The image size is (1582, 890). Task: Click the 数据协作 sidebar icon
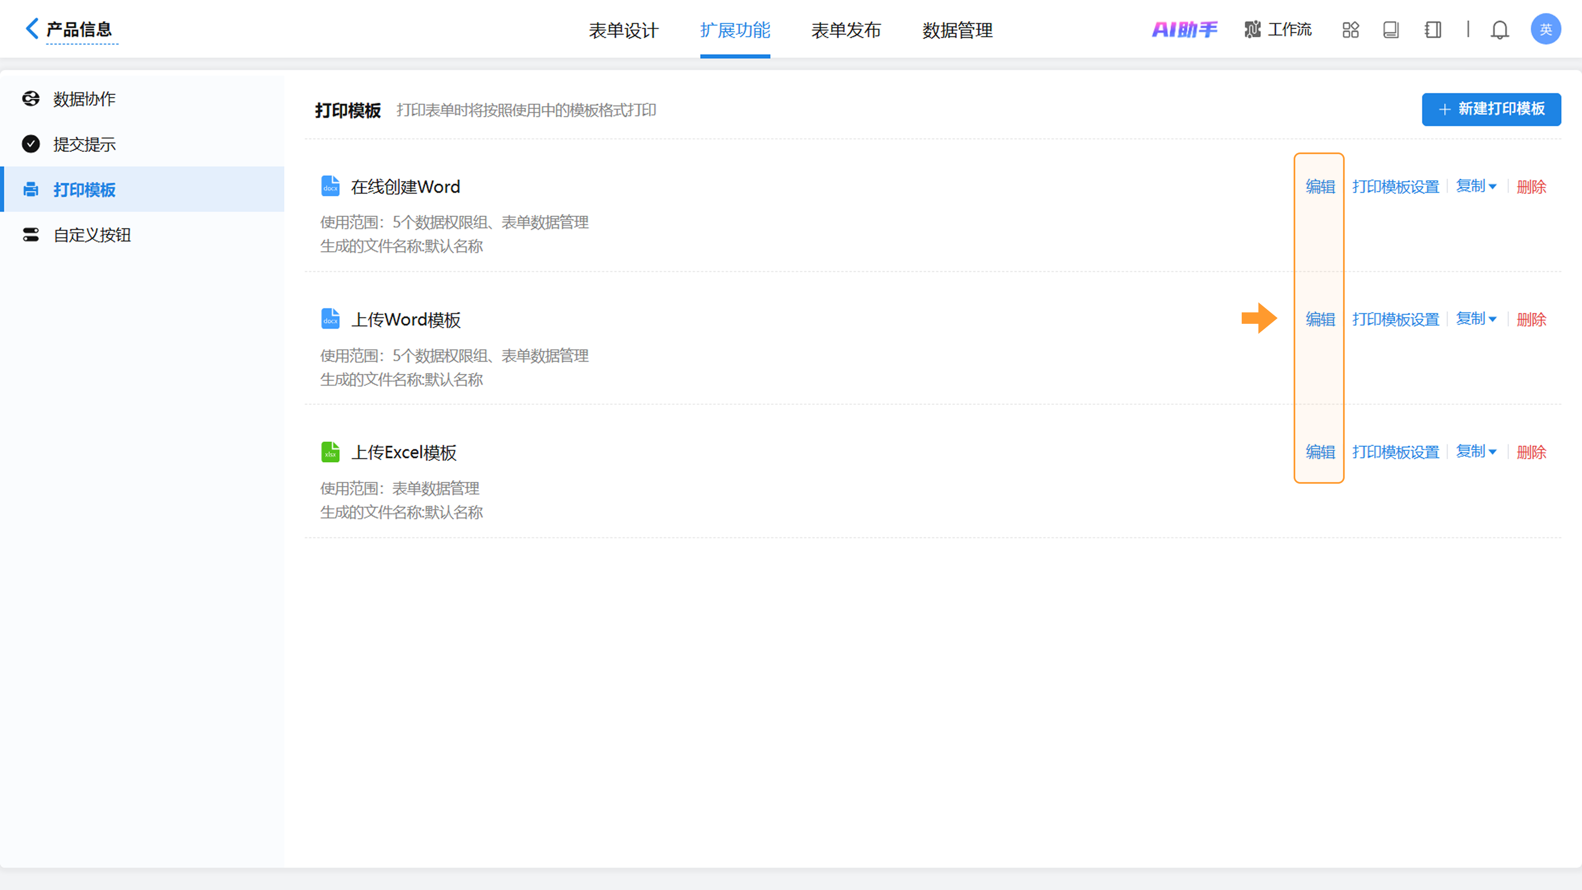pyautogui.click(x=31, y=99)
